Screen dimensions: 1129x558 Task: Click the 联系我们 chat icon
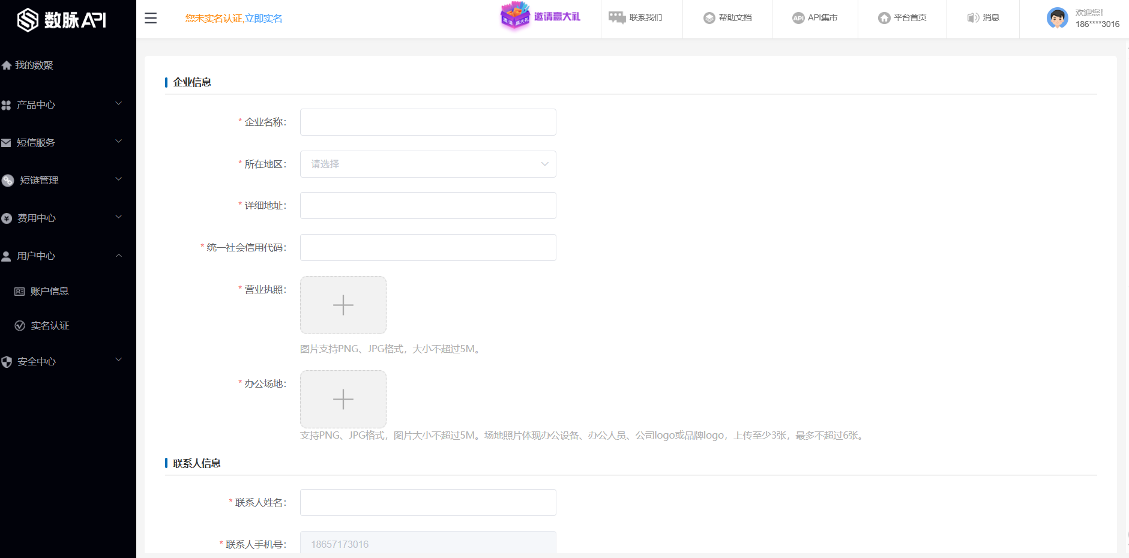pyautogui.click(x=617, y=18)
